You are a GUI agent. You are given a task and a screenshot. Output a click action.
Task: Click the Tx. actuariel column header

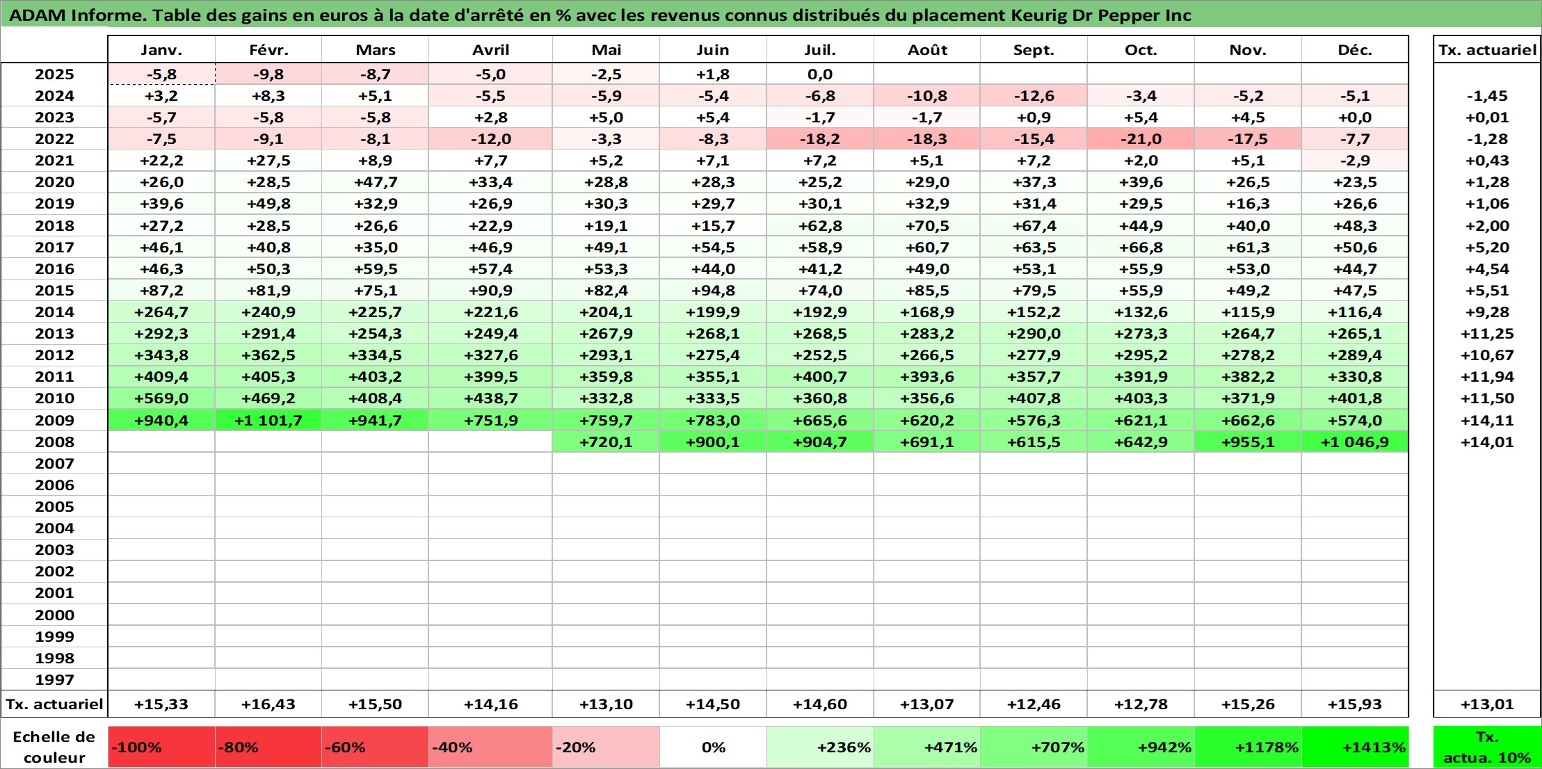[1487, 50]
